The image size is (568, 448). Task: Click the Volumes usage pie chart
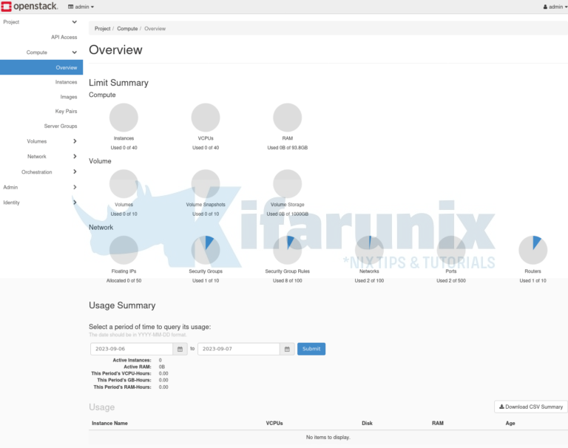(124, 183)
